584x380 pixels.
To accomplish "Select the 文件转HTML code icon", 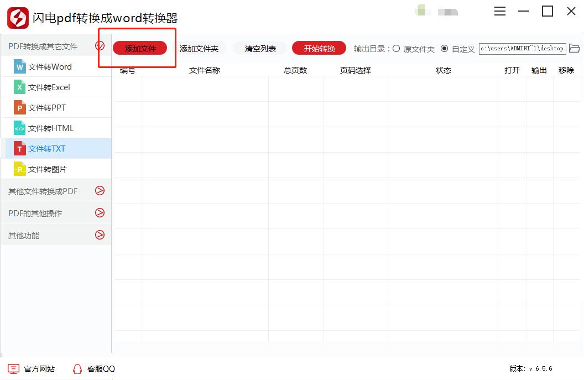I will click(x=20, y=128).
